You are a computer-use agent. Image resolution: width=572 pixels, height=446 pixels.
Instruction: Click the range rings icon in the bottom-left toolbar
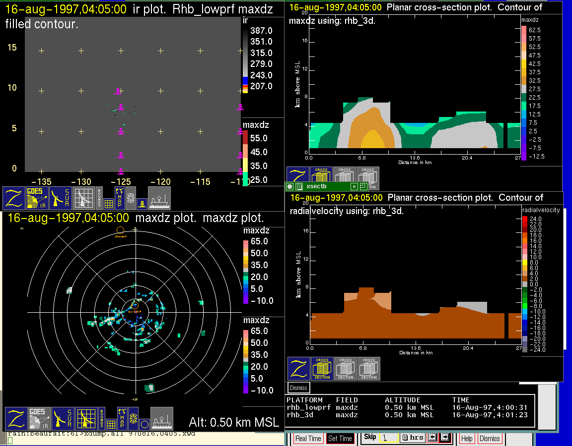point(133,419)
